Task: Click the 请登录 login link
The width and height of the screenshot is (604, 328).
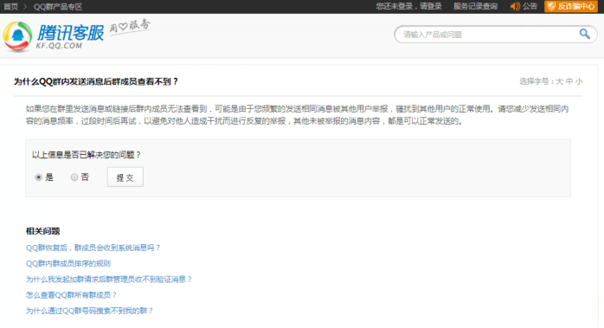Action: pyautogui.click(x=431, y=6)
